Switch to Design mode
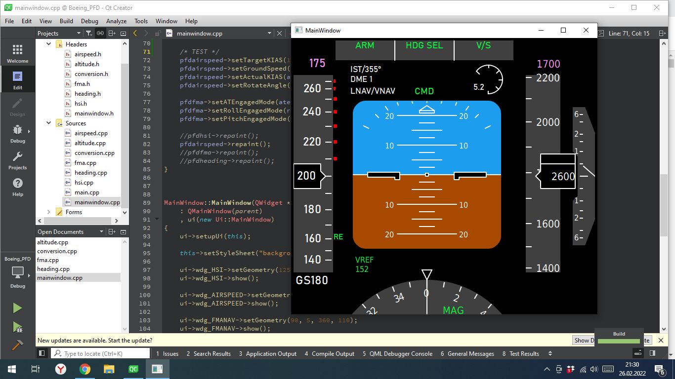The image size is (675, 379). [18, 108]
